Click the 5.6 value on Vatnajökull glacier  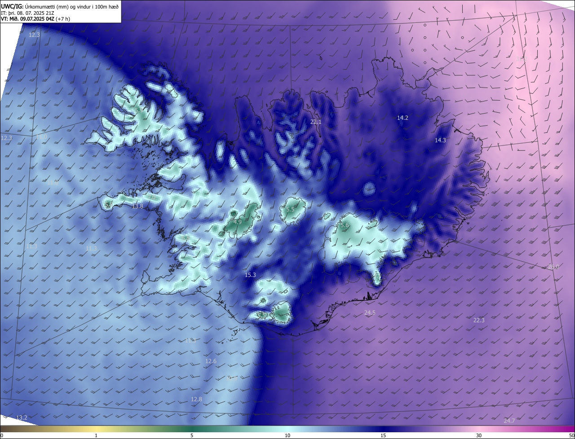(345, 225)
